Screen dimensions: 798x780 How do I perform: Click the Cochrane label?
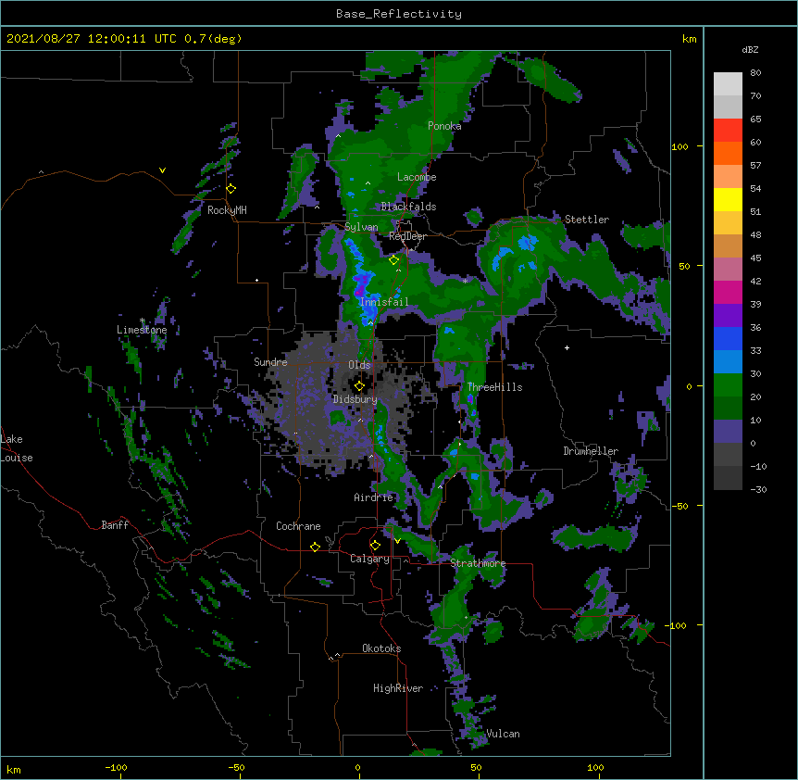pyautogui.click(x=298, y=526)
